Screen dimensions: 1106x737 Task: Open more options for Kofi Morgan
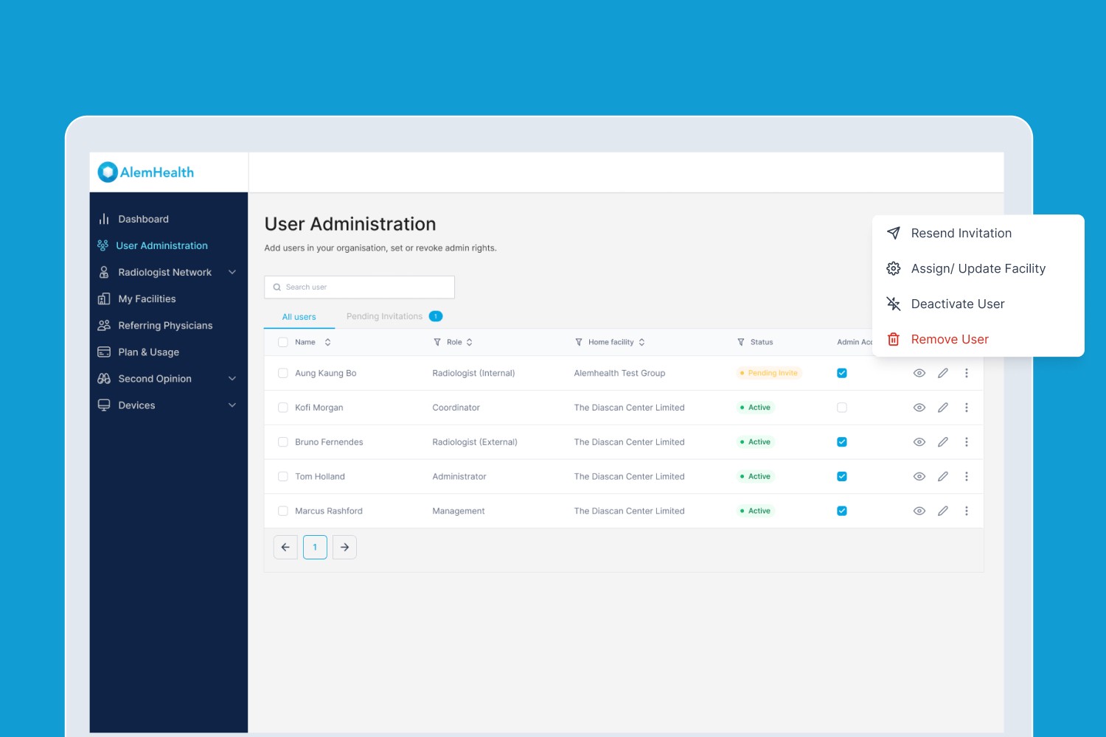click(x=967, y=408)
